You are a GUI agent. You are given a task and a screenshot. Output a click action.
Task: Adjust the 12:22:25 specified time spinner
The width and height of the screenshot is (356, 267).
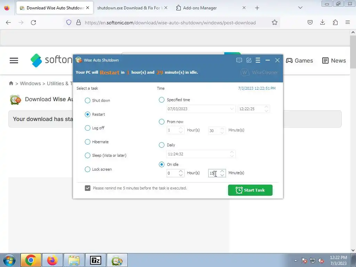click(266, 109)
